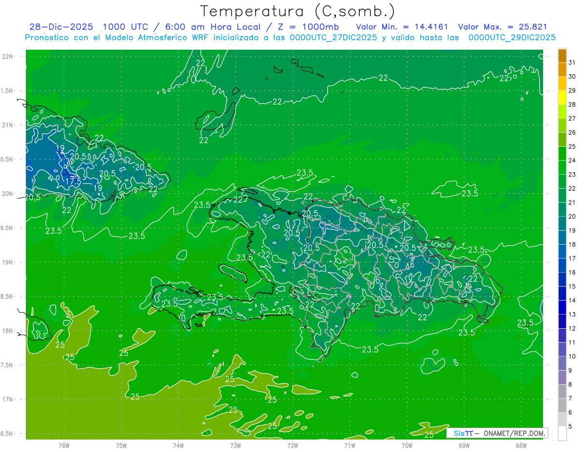The height and width of the screenshot is (452, 585).
Task: Click the 21N latitude axis label
Action: 8,125
